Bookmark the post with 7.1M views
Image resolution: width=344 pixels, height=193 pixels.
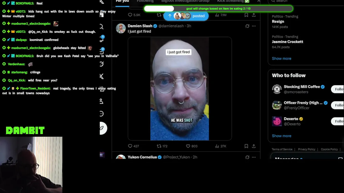246,15
